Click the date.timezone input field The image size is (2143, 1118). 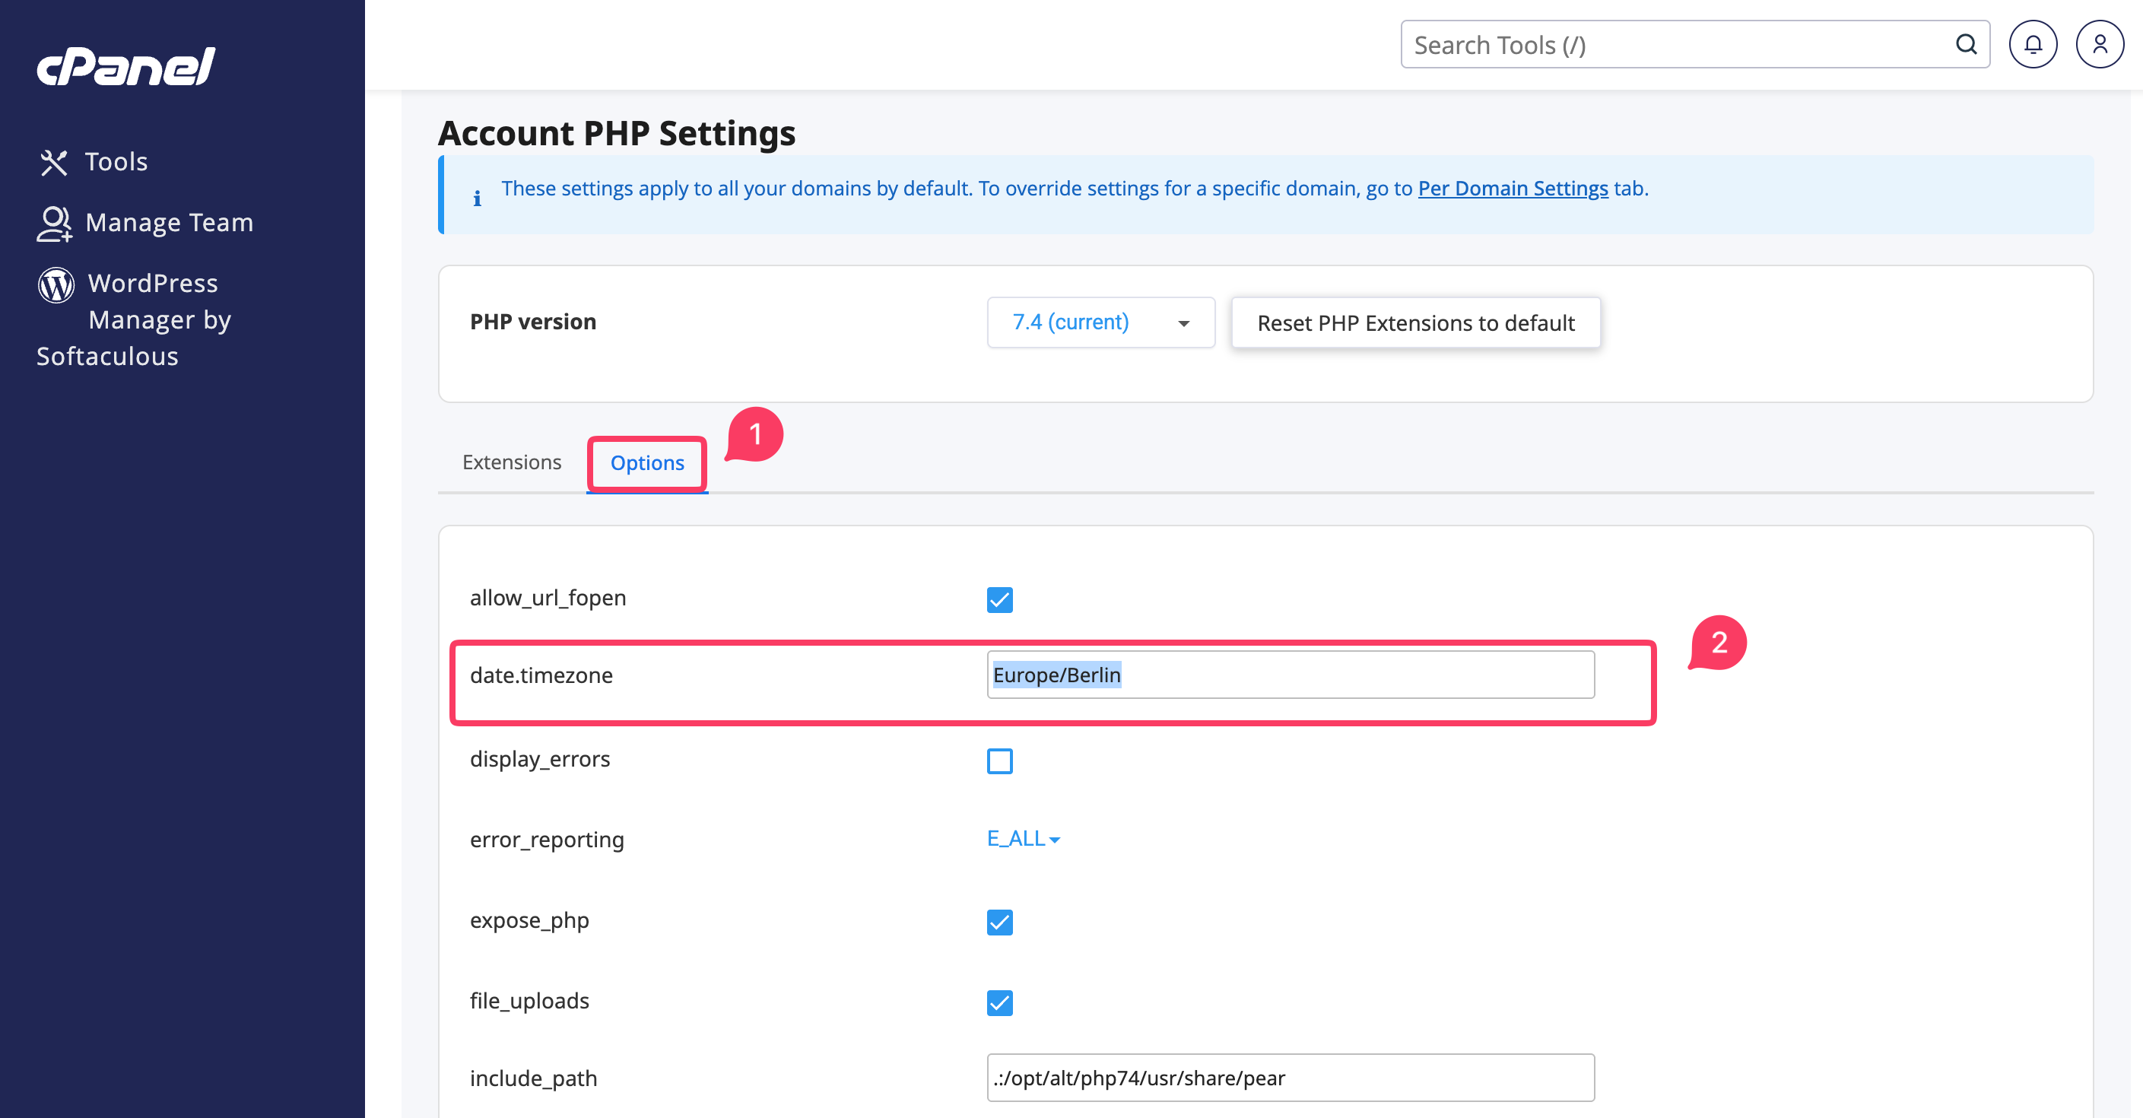(1291, 675)
